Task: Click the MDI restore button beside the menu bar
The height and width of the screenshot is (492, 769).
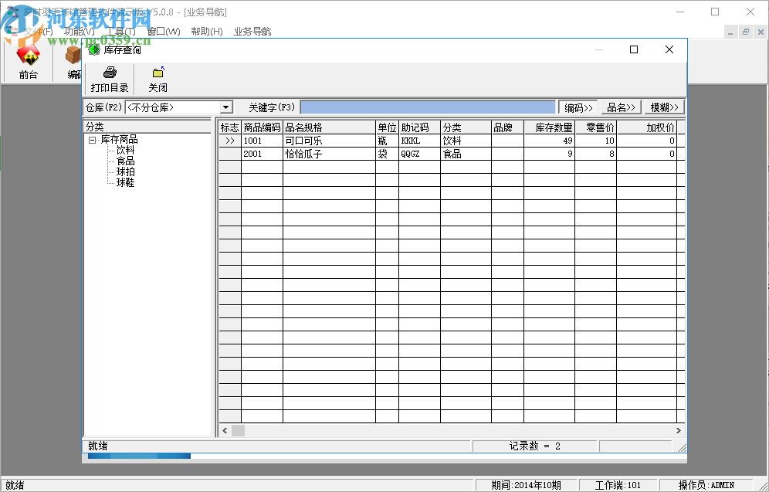Action: pyautogui.click(x=746, y=32)
